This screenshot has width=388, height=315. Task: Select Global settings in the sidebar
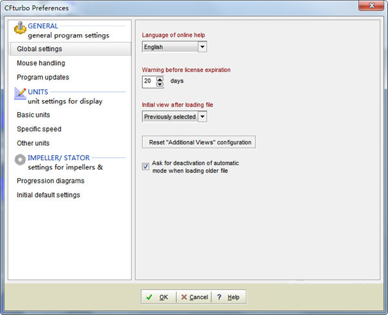pyautogui.click(x=39, y=49)
